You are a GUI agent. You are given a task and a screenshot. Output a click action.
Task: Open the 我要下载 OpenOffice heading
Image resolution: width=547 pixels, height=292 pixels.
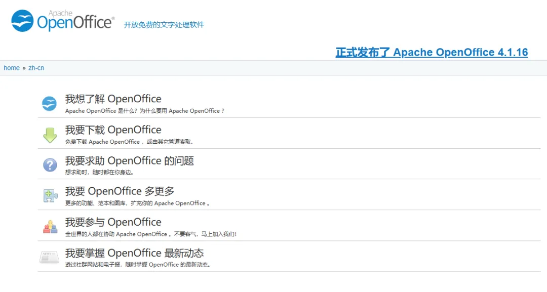pyautogui.click(x=113, y=130)
